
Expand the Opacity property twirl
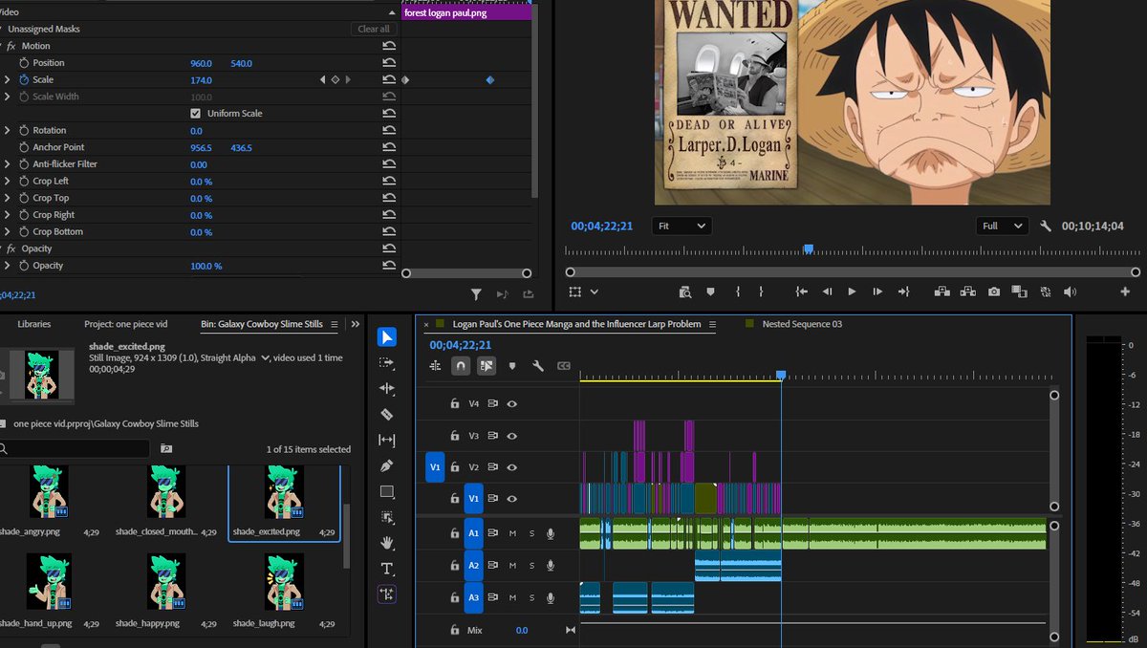(8, 266)
